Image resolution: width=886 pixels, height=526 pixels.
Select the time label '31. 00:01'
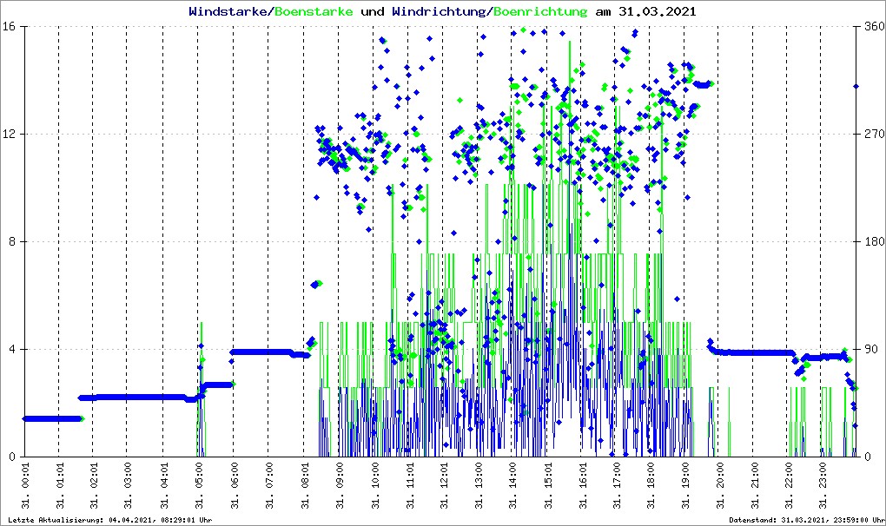pos(25,485)
